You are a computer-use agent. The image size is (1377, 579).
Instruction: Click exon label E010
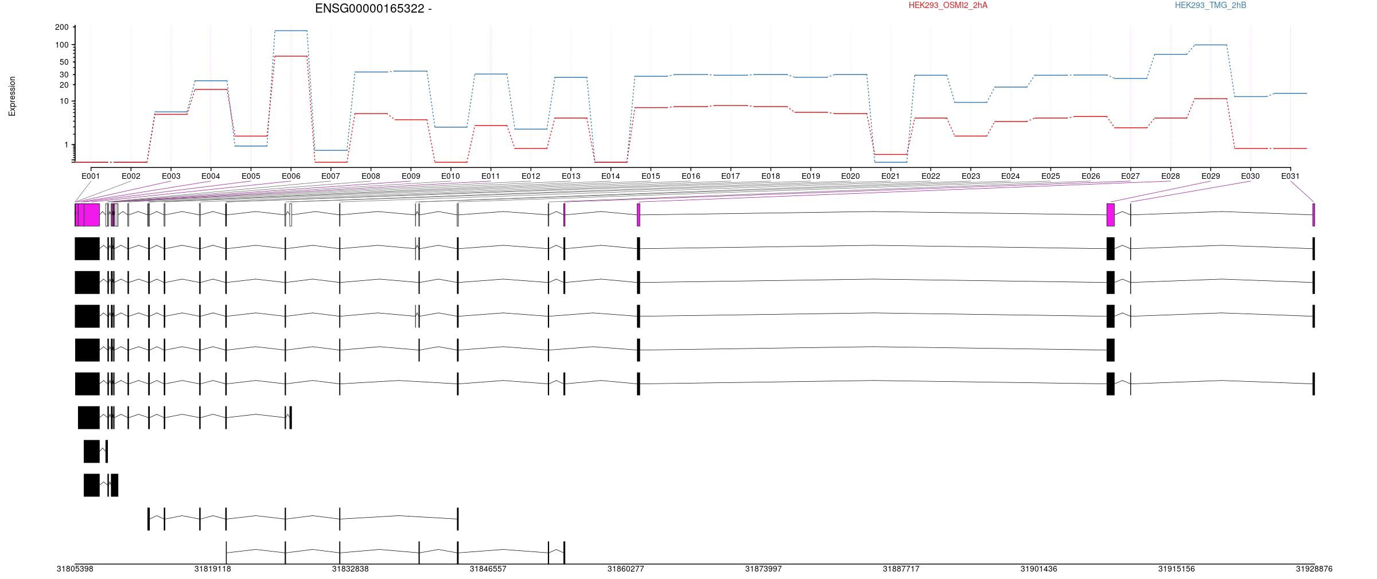point(450,176)
